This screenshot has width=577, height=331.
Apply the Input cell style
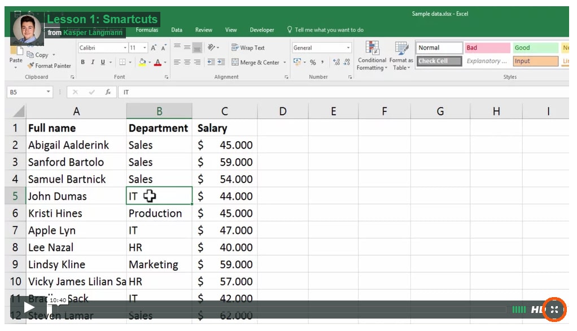(x=535, y=61)
